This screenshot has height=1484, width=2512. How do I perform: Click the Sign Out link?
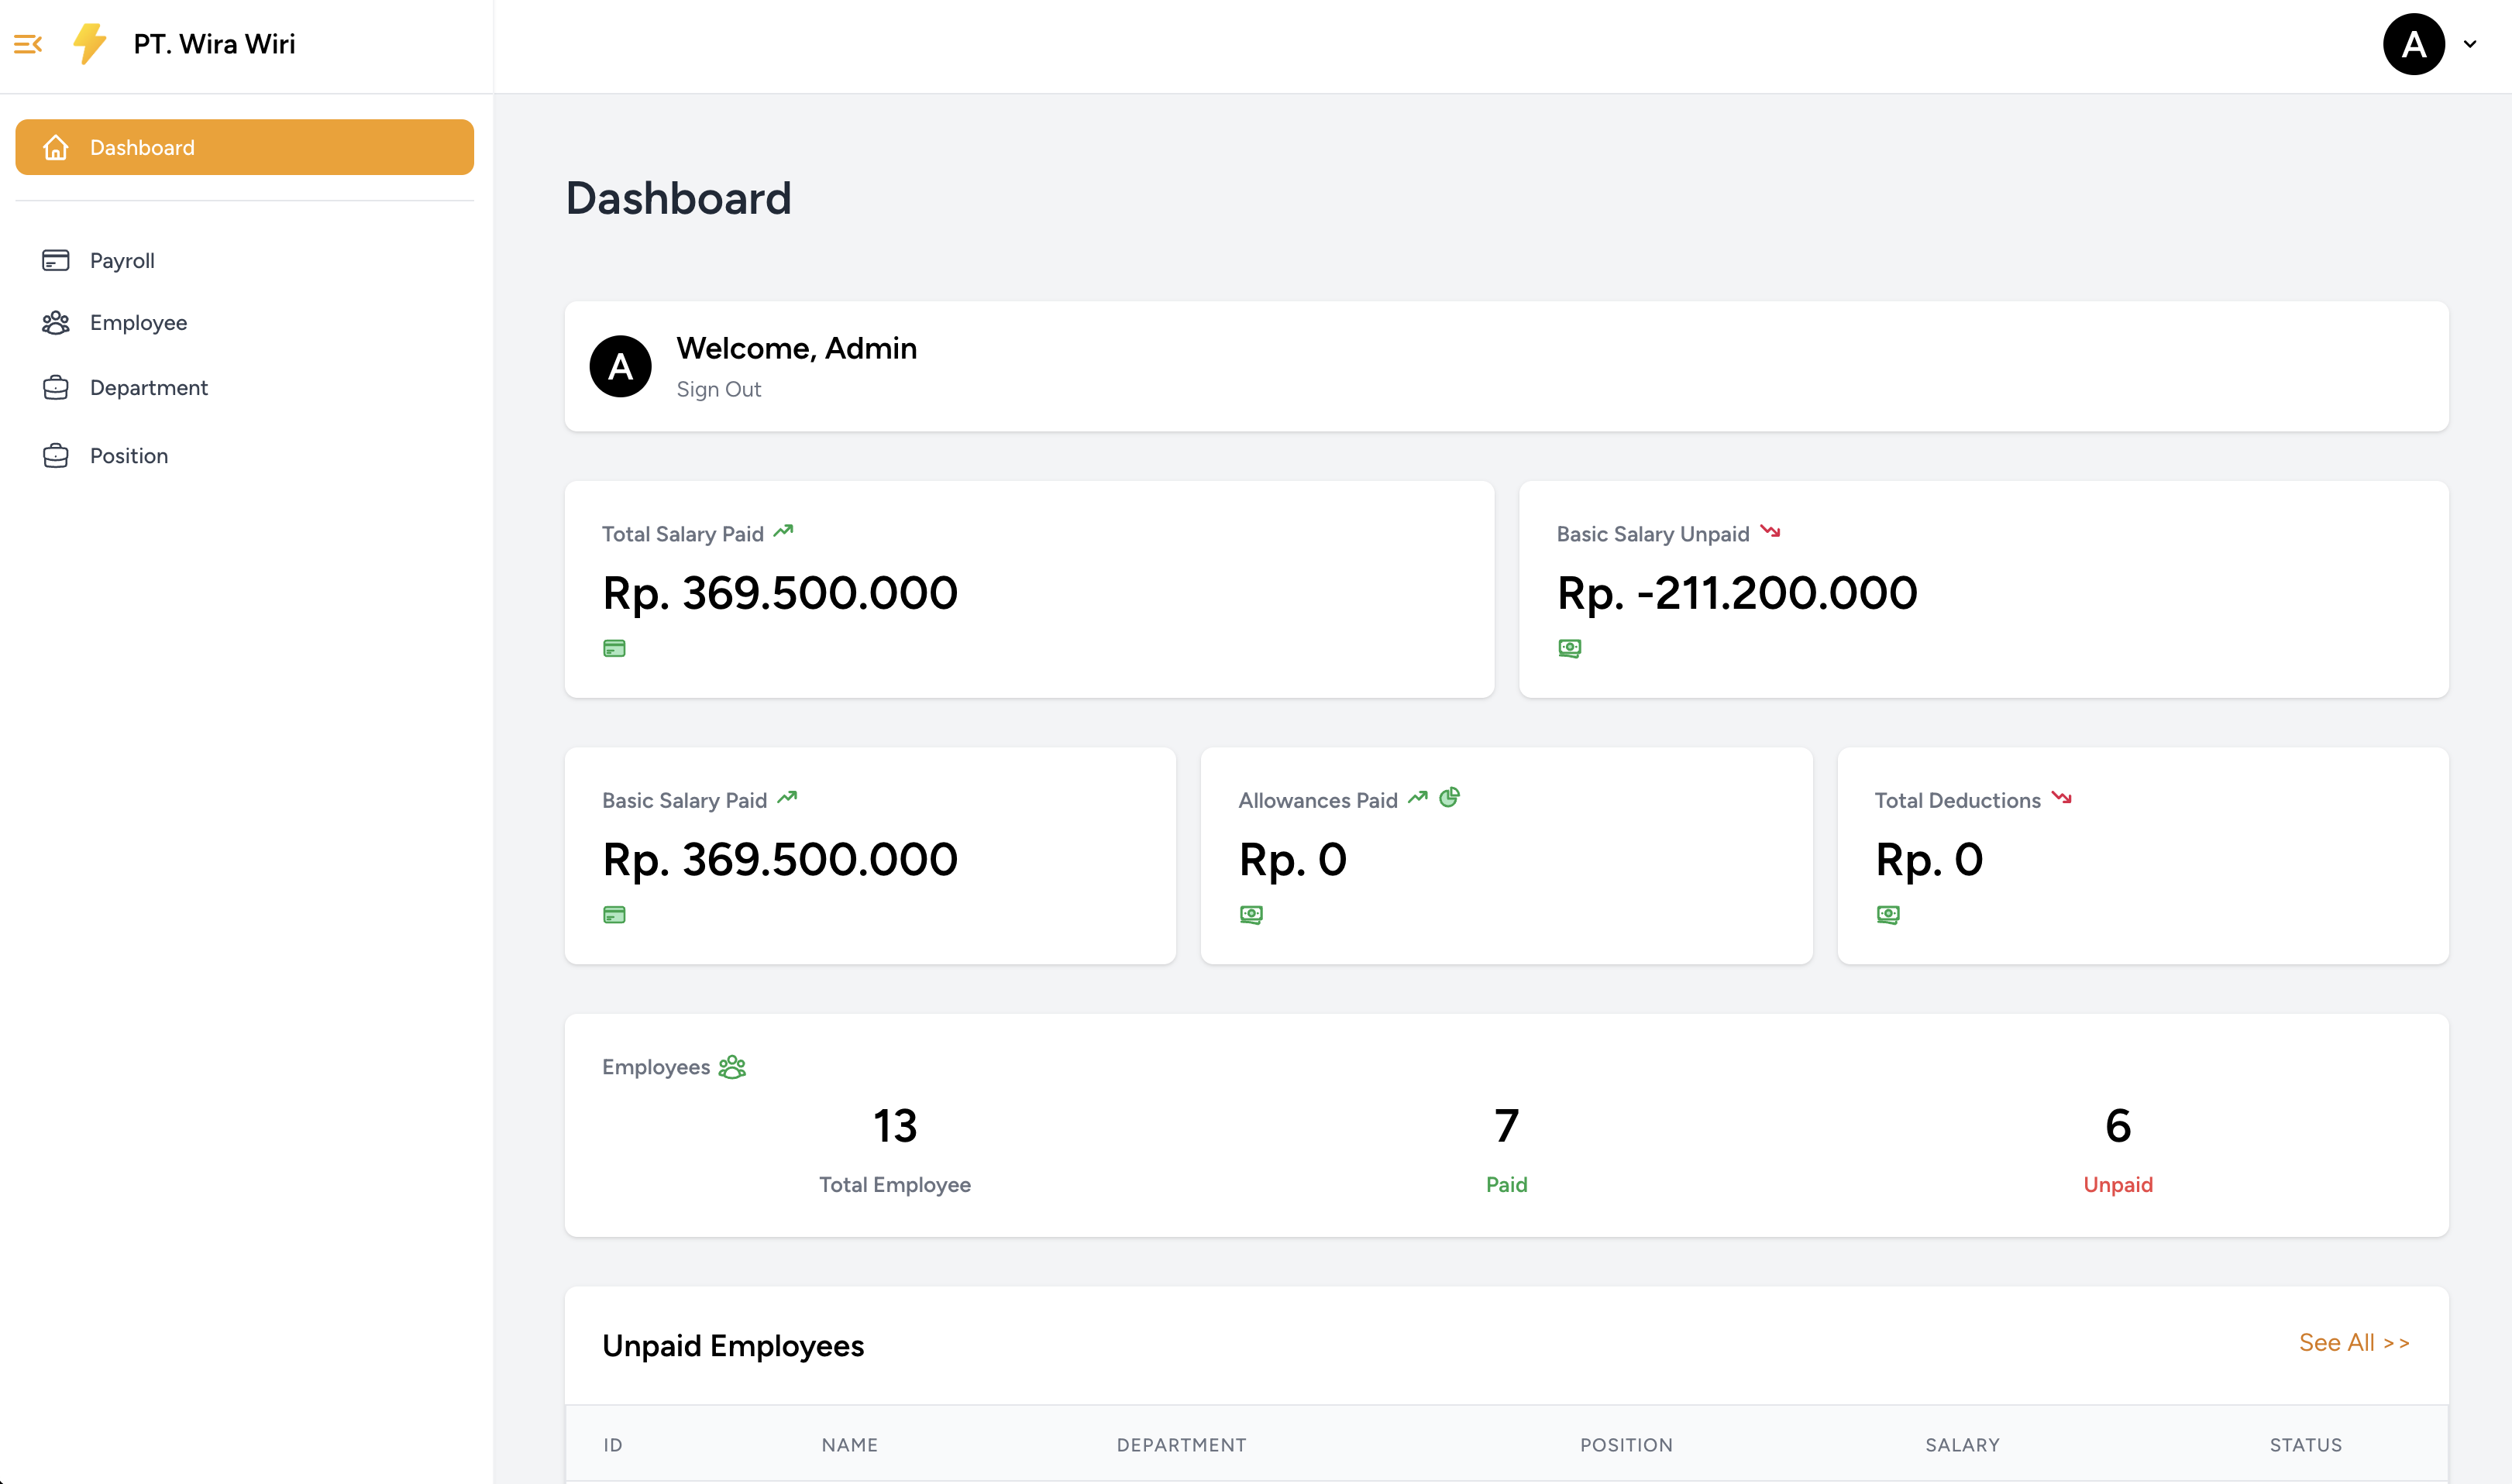pos(718,389)
